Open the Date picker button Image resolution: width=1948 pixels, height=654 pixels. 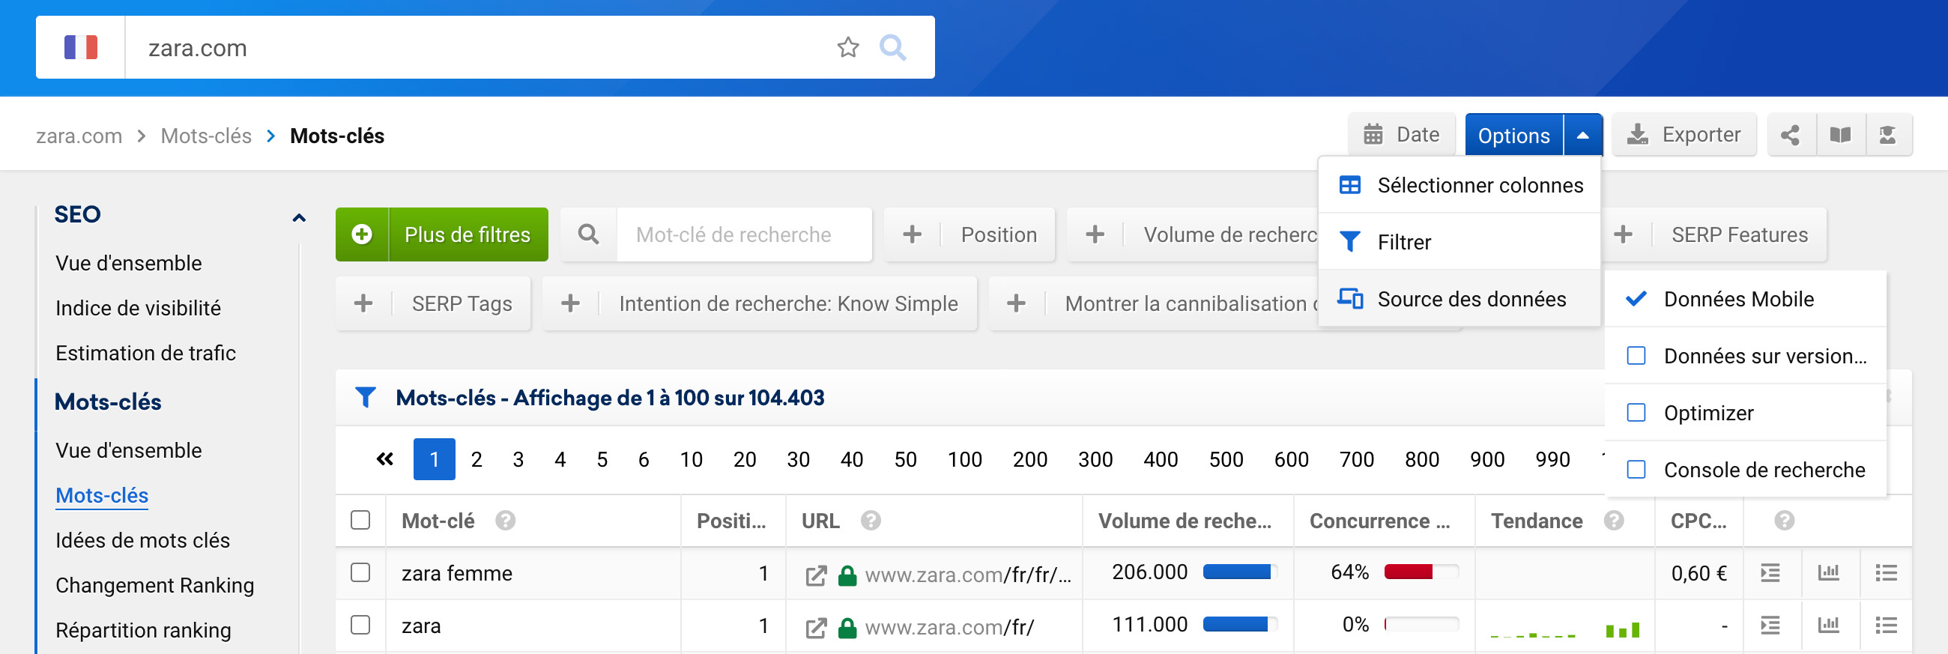point(1401,136)
